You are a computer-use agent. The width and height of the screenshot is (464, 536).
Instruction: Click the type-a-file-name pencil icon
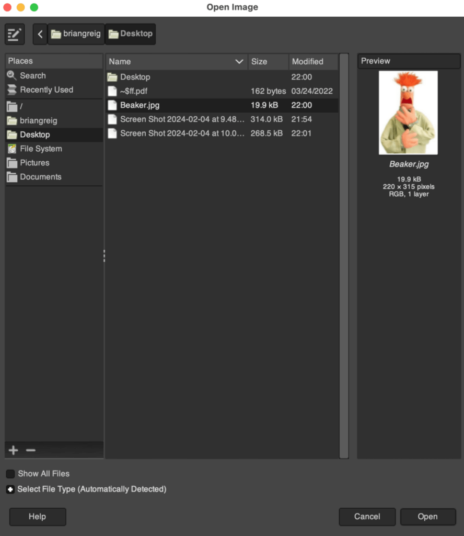point(15,35)
